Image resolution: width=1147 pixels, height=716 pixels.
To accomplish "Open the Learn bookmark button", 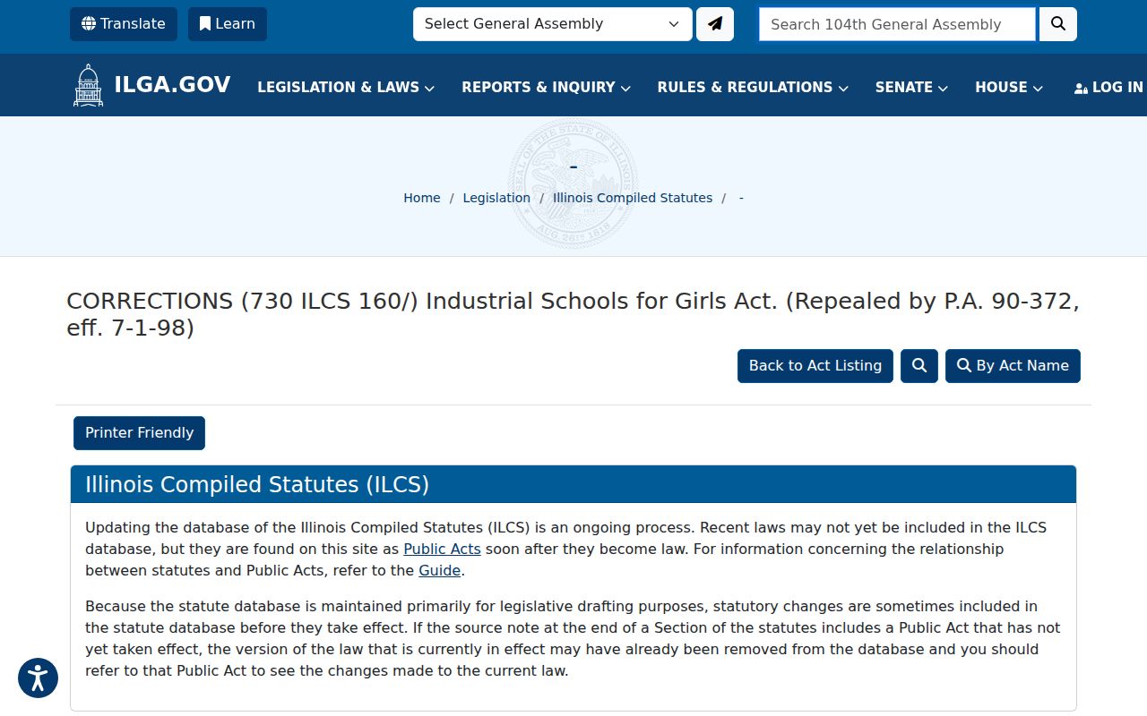I will pos(228,24).
